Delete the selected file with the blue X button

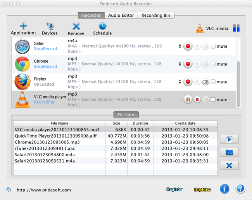[x=229, y=166]
